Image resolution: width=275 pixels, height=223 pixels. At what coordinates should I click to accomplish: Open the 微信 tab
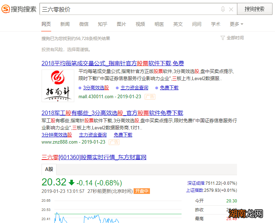tap(84, 24)
